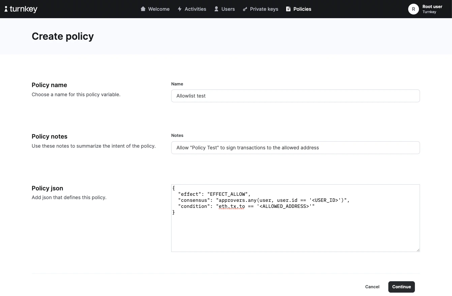The width and height of the screenshot is (452, 296).
Task: Click inside the Policy json text area
Action: 295,232
